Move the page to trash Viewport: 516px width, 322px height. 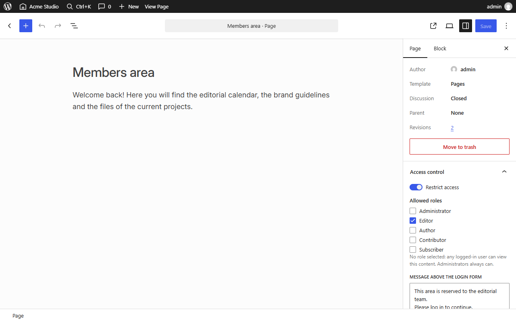460,147
